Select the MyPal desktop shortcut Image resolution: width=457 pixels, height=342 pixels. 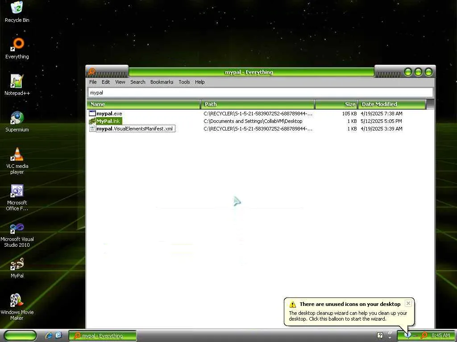tap(17, 268)
